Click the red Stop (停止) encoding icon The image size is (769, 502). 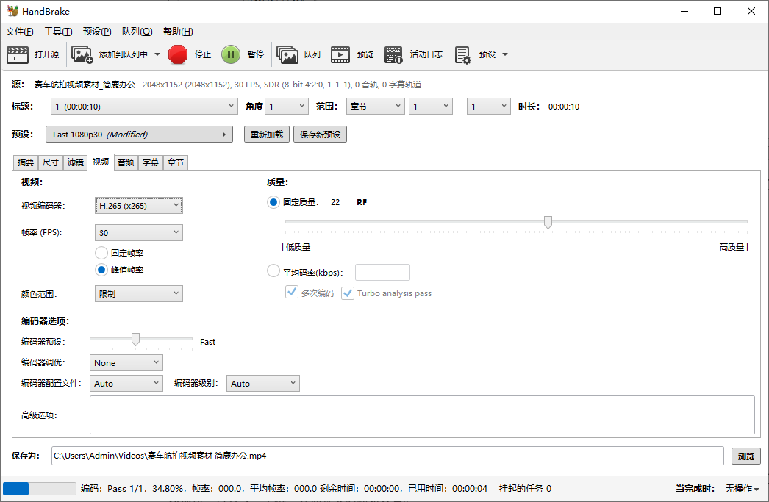click(177, 54)
